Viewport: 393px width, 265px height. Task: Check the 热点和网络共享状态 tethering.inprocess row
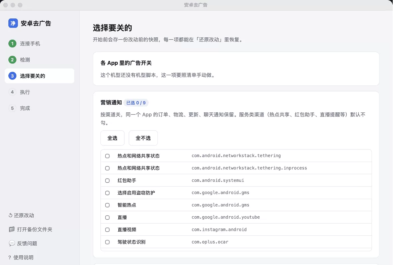pyautogui.click(x=107, y=168)
